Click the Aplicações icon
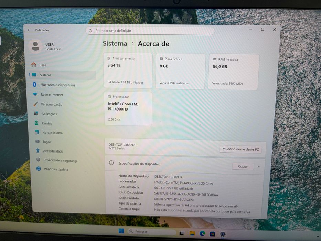The height and width of the screenshot is (241, 321). click(36, 113)
